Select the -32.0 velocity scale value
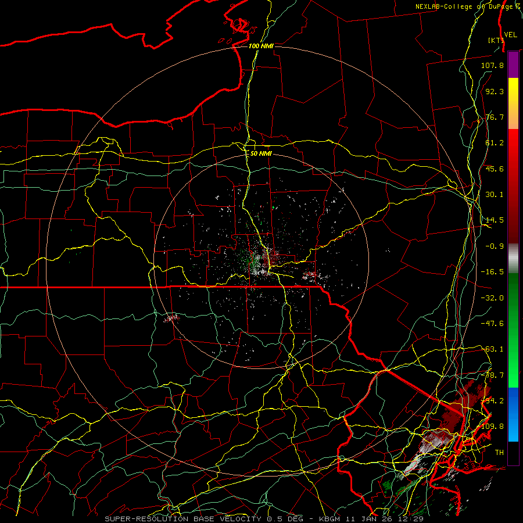523x523 pixels. pos(492,298)
